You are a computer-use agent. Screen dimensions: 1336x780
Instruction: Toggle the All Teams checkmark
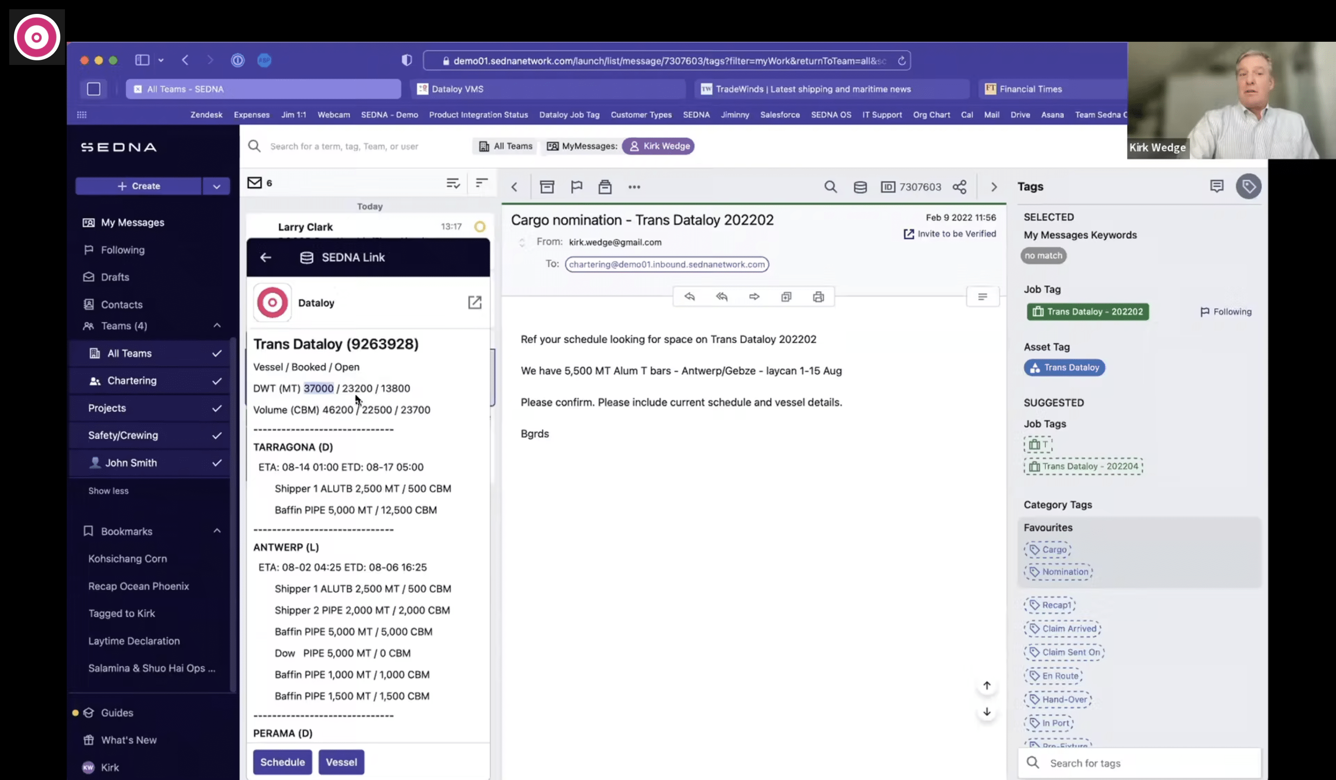[x=217, y=353]
